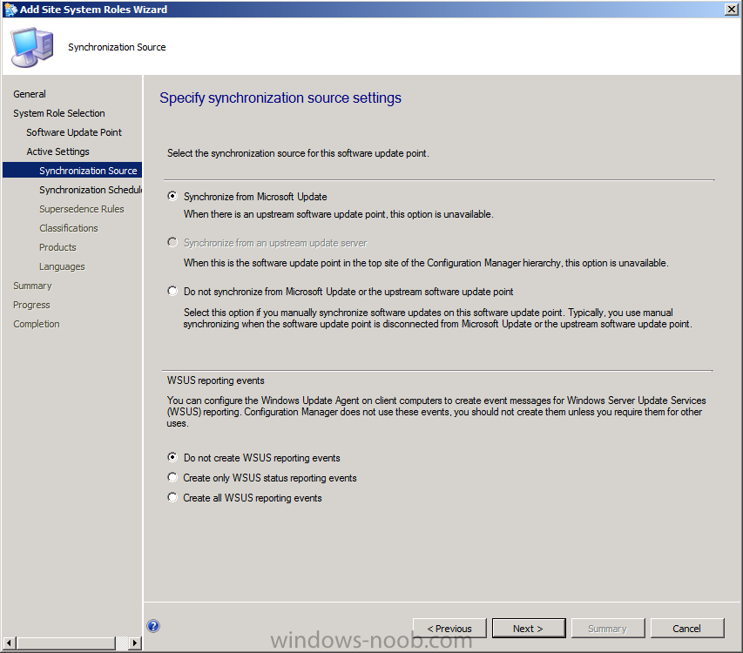Viewport: 743px width, 653px height.
Task: Click the Next button
Action: tap(529, 629)
